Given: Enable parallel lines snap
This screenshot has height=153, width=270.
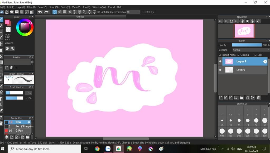Looking at the screenshot, I should tap(60, 12).
